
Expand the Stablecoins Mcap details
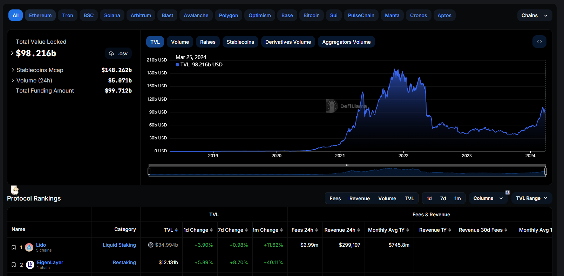tap(13, 70)
